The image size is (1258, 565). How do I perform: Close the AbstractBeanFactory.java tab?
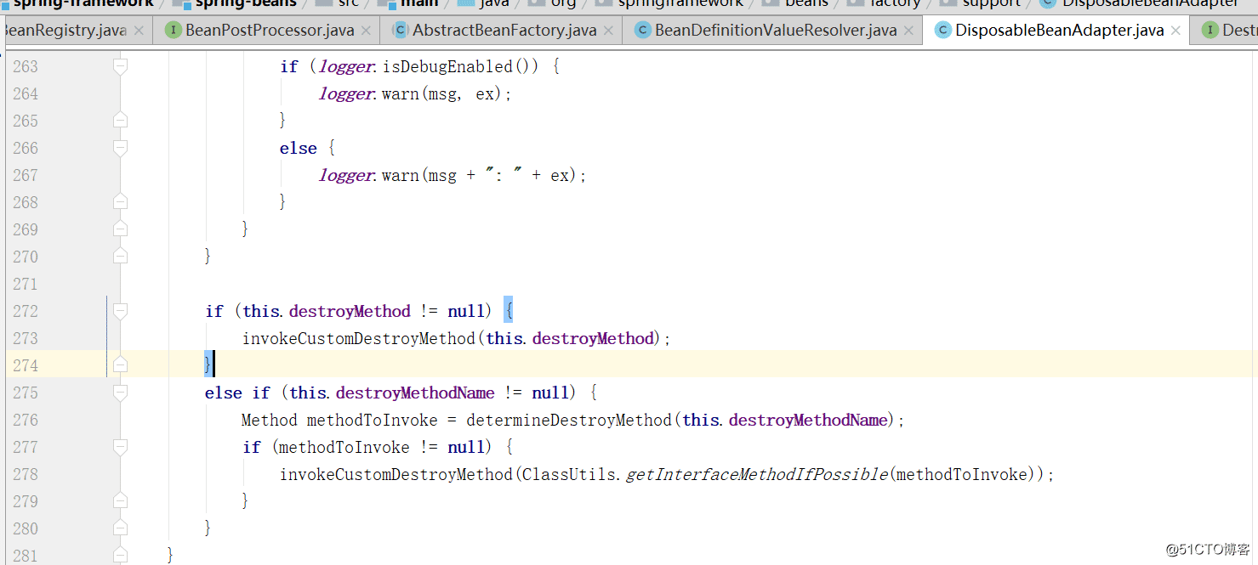tap(609, 31)
